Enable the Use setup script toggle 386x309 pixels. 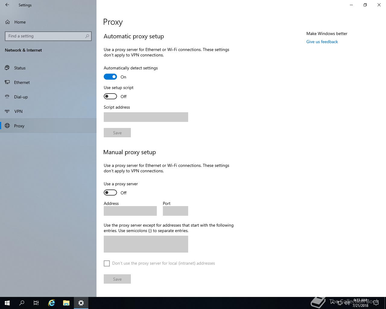point(110,96)
